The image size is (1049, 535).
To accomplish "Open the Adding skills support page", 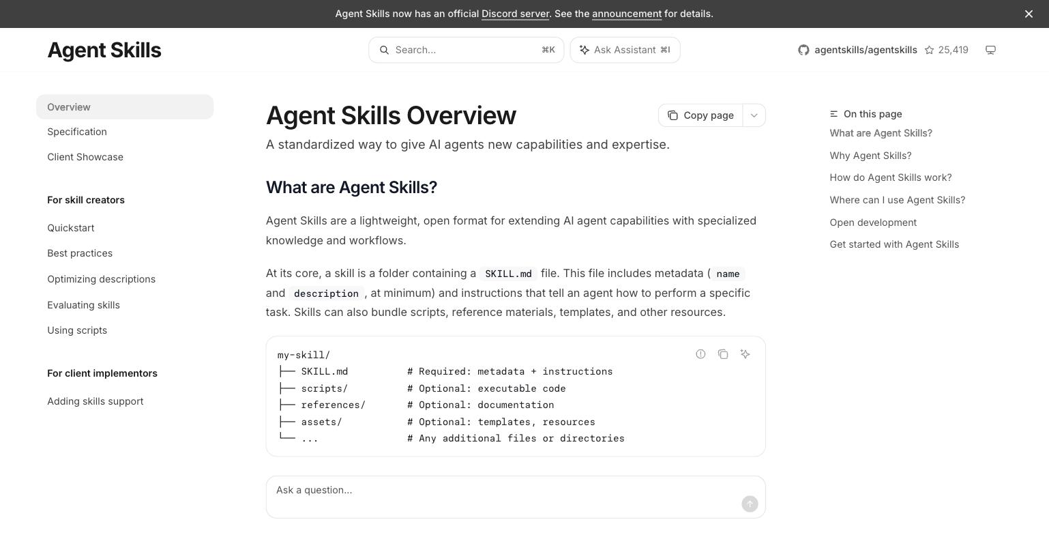I will (x=95, y=401).
